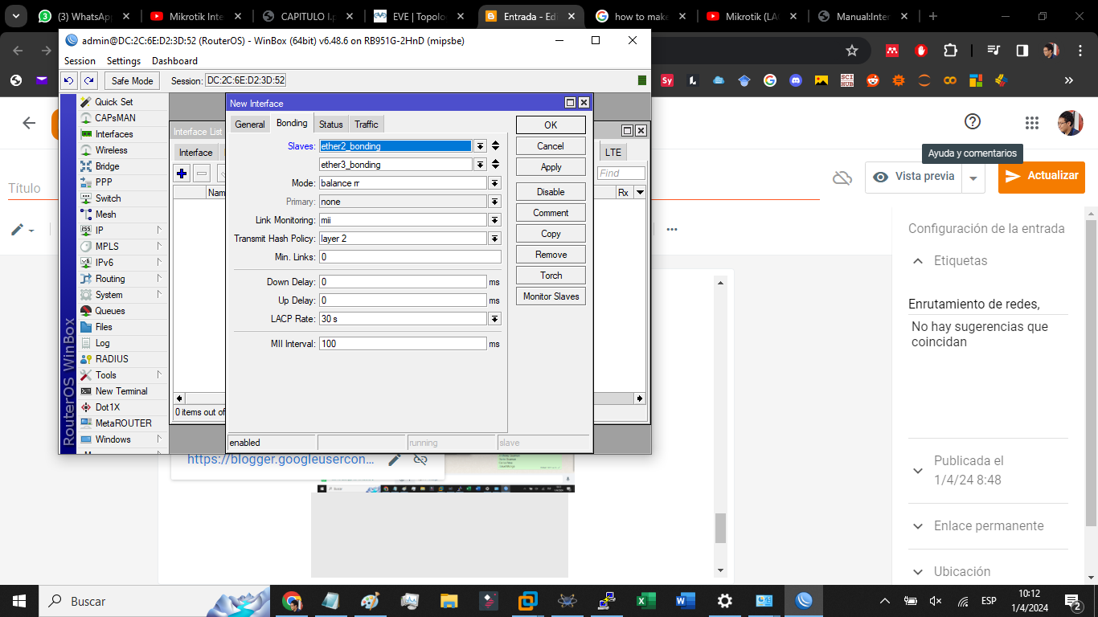
Task: Open Dot1X in WinBox sidebar
Action: click(107, 407)
